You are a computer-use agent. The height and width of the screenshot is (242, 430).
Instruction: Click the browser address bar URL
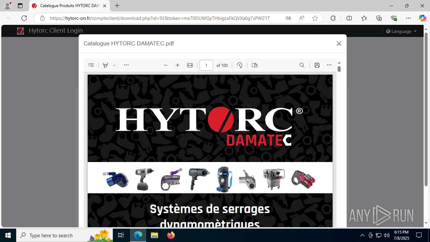point(160,18)
